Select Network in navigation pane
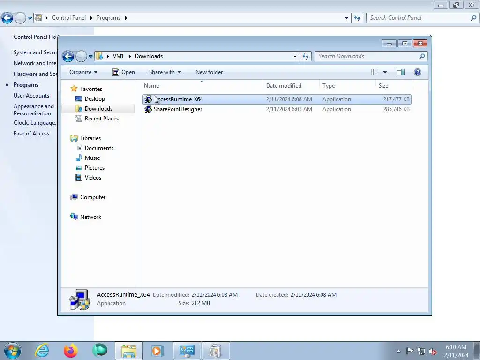This screenshot has height=360, width=480. [90, 217]
